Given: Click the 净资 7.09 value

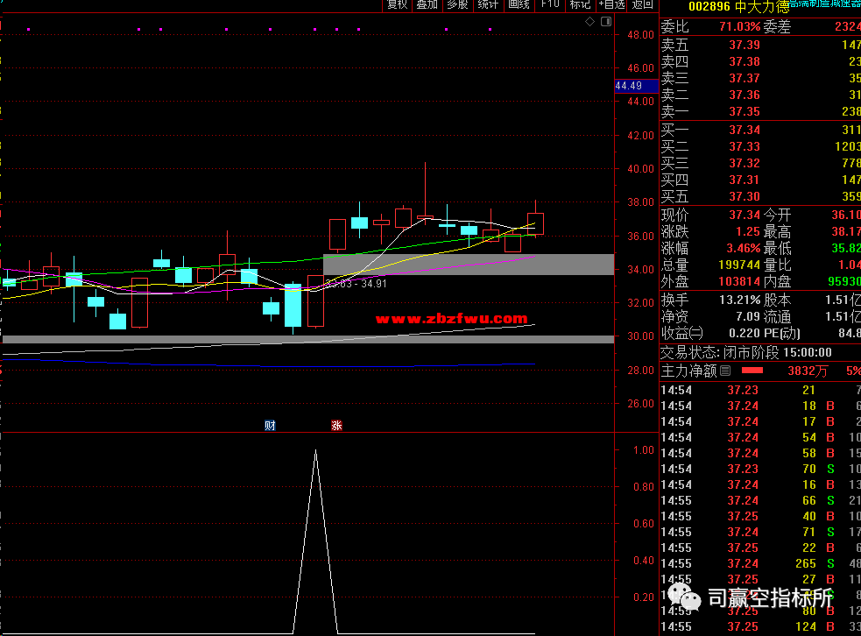Looking at the screenshot, I should click(748, 316).
